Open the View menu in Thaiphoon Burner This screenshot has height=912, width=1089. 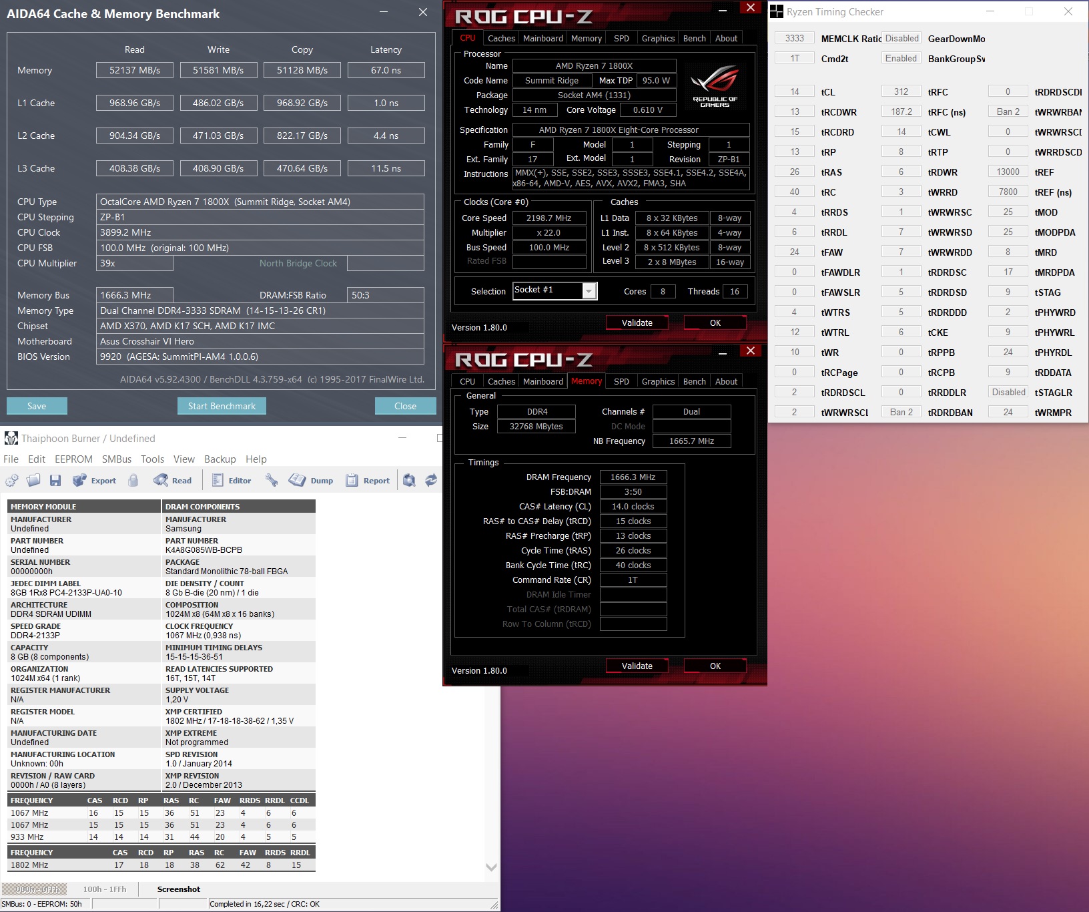tap(184, 459)
